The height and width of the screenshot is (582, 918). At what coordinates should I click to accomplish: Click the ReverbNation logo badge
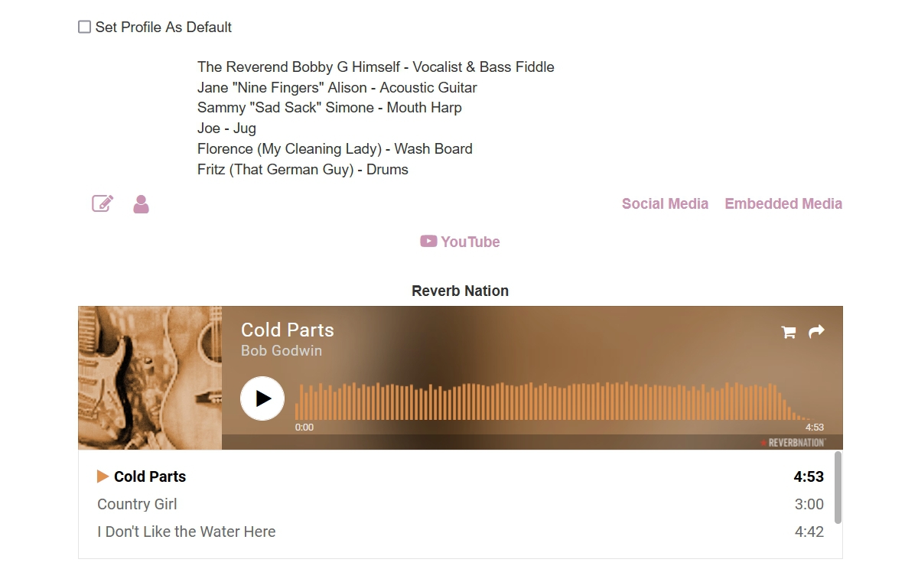point(793,443)
